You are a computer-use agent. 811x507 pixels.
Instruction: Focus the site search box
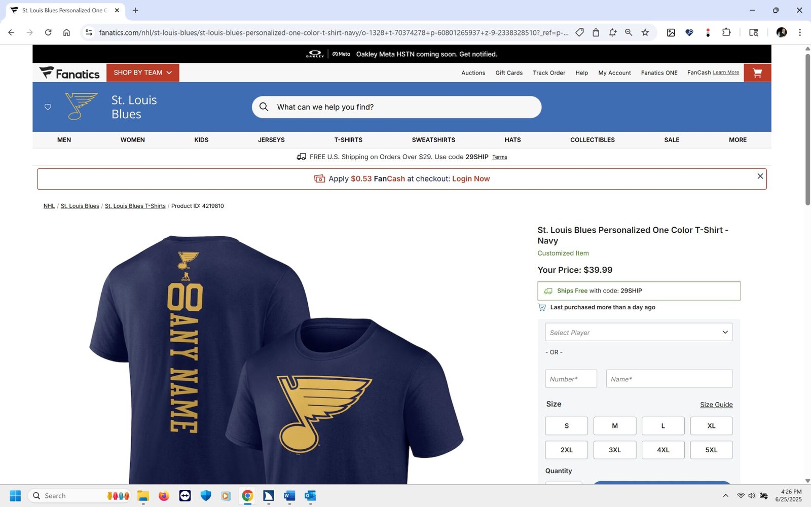pyautogui.click(x=396, y=107)
